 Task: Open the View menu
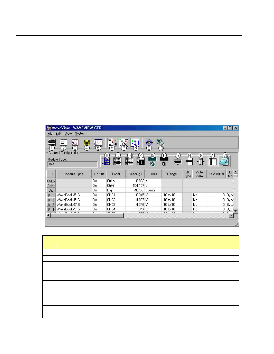[x=68, y=134]
